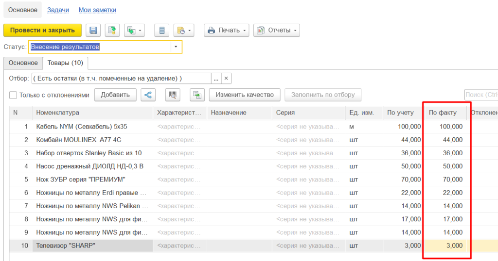Click the unit м for Кабель row
Viewport: 498px width, 261px height.
(x=352, y=127)
